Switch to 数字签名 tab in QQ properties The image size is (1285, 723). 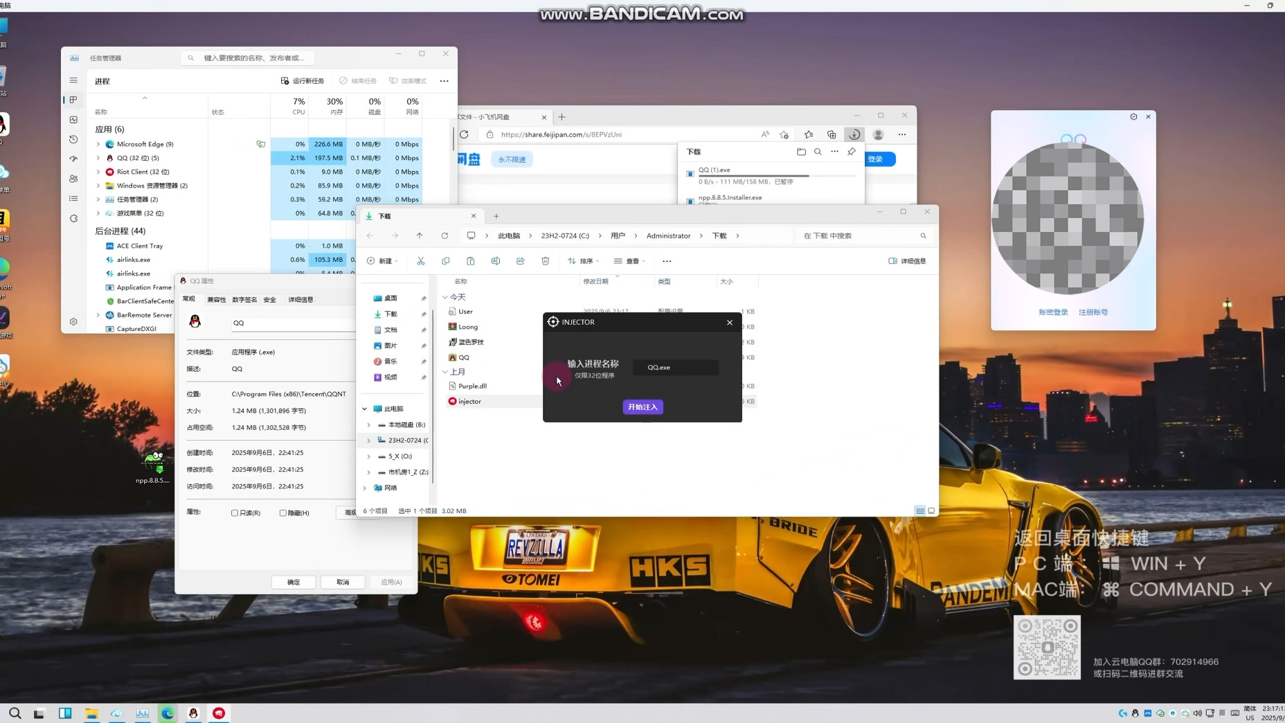244,299
